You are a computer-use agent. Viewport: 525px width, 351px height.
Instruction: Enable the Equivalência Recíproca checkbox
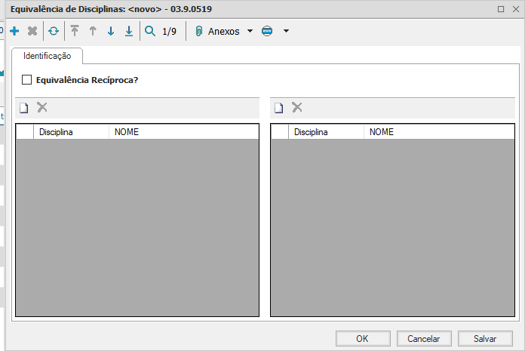(x=27, y=79)
